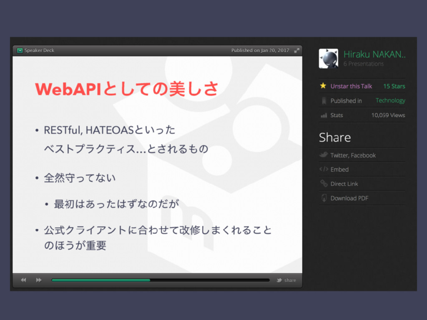Click the 6 Presentations text

pos(363,64)
